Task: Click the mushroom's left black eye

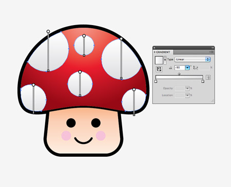Action: coord(71,123)
